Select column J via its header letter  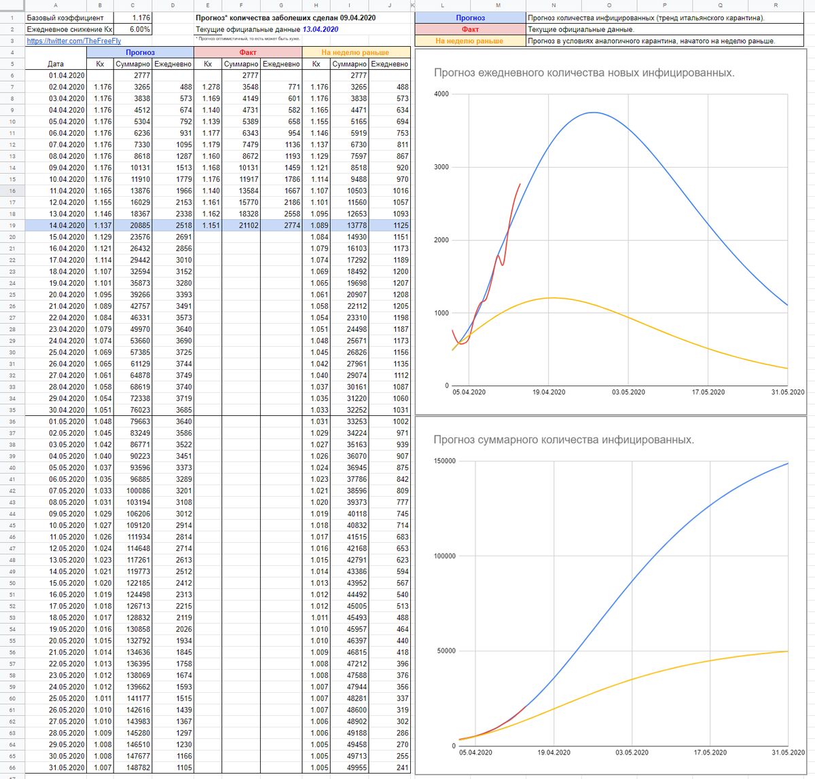[x=390, y=5]
